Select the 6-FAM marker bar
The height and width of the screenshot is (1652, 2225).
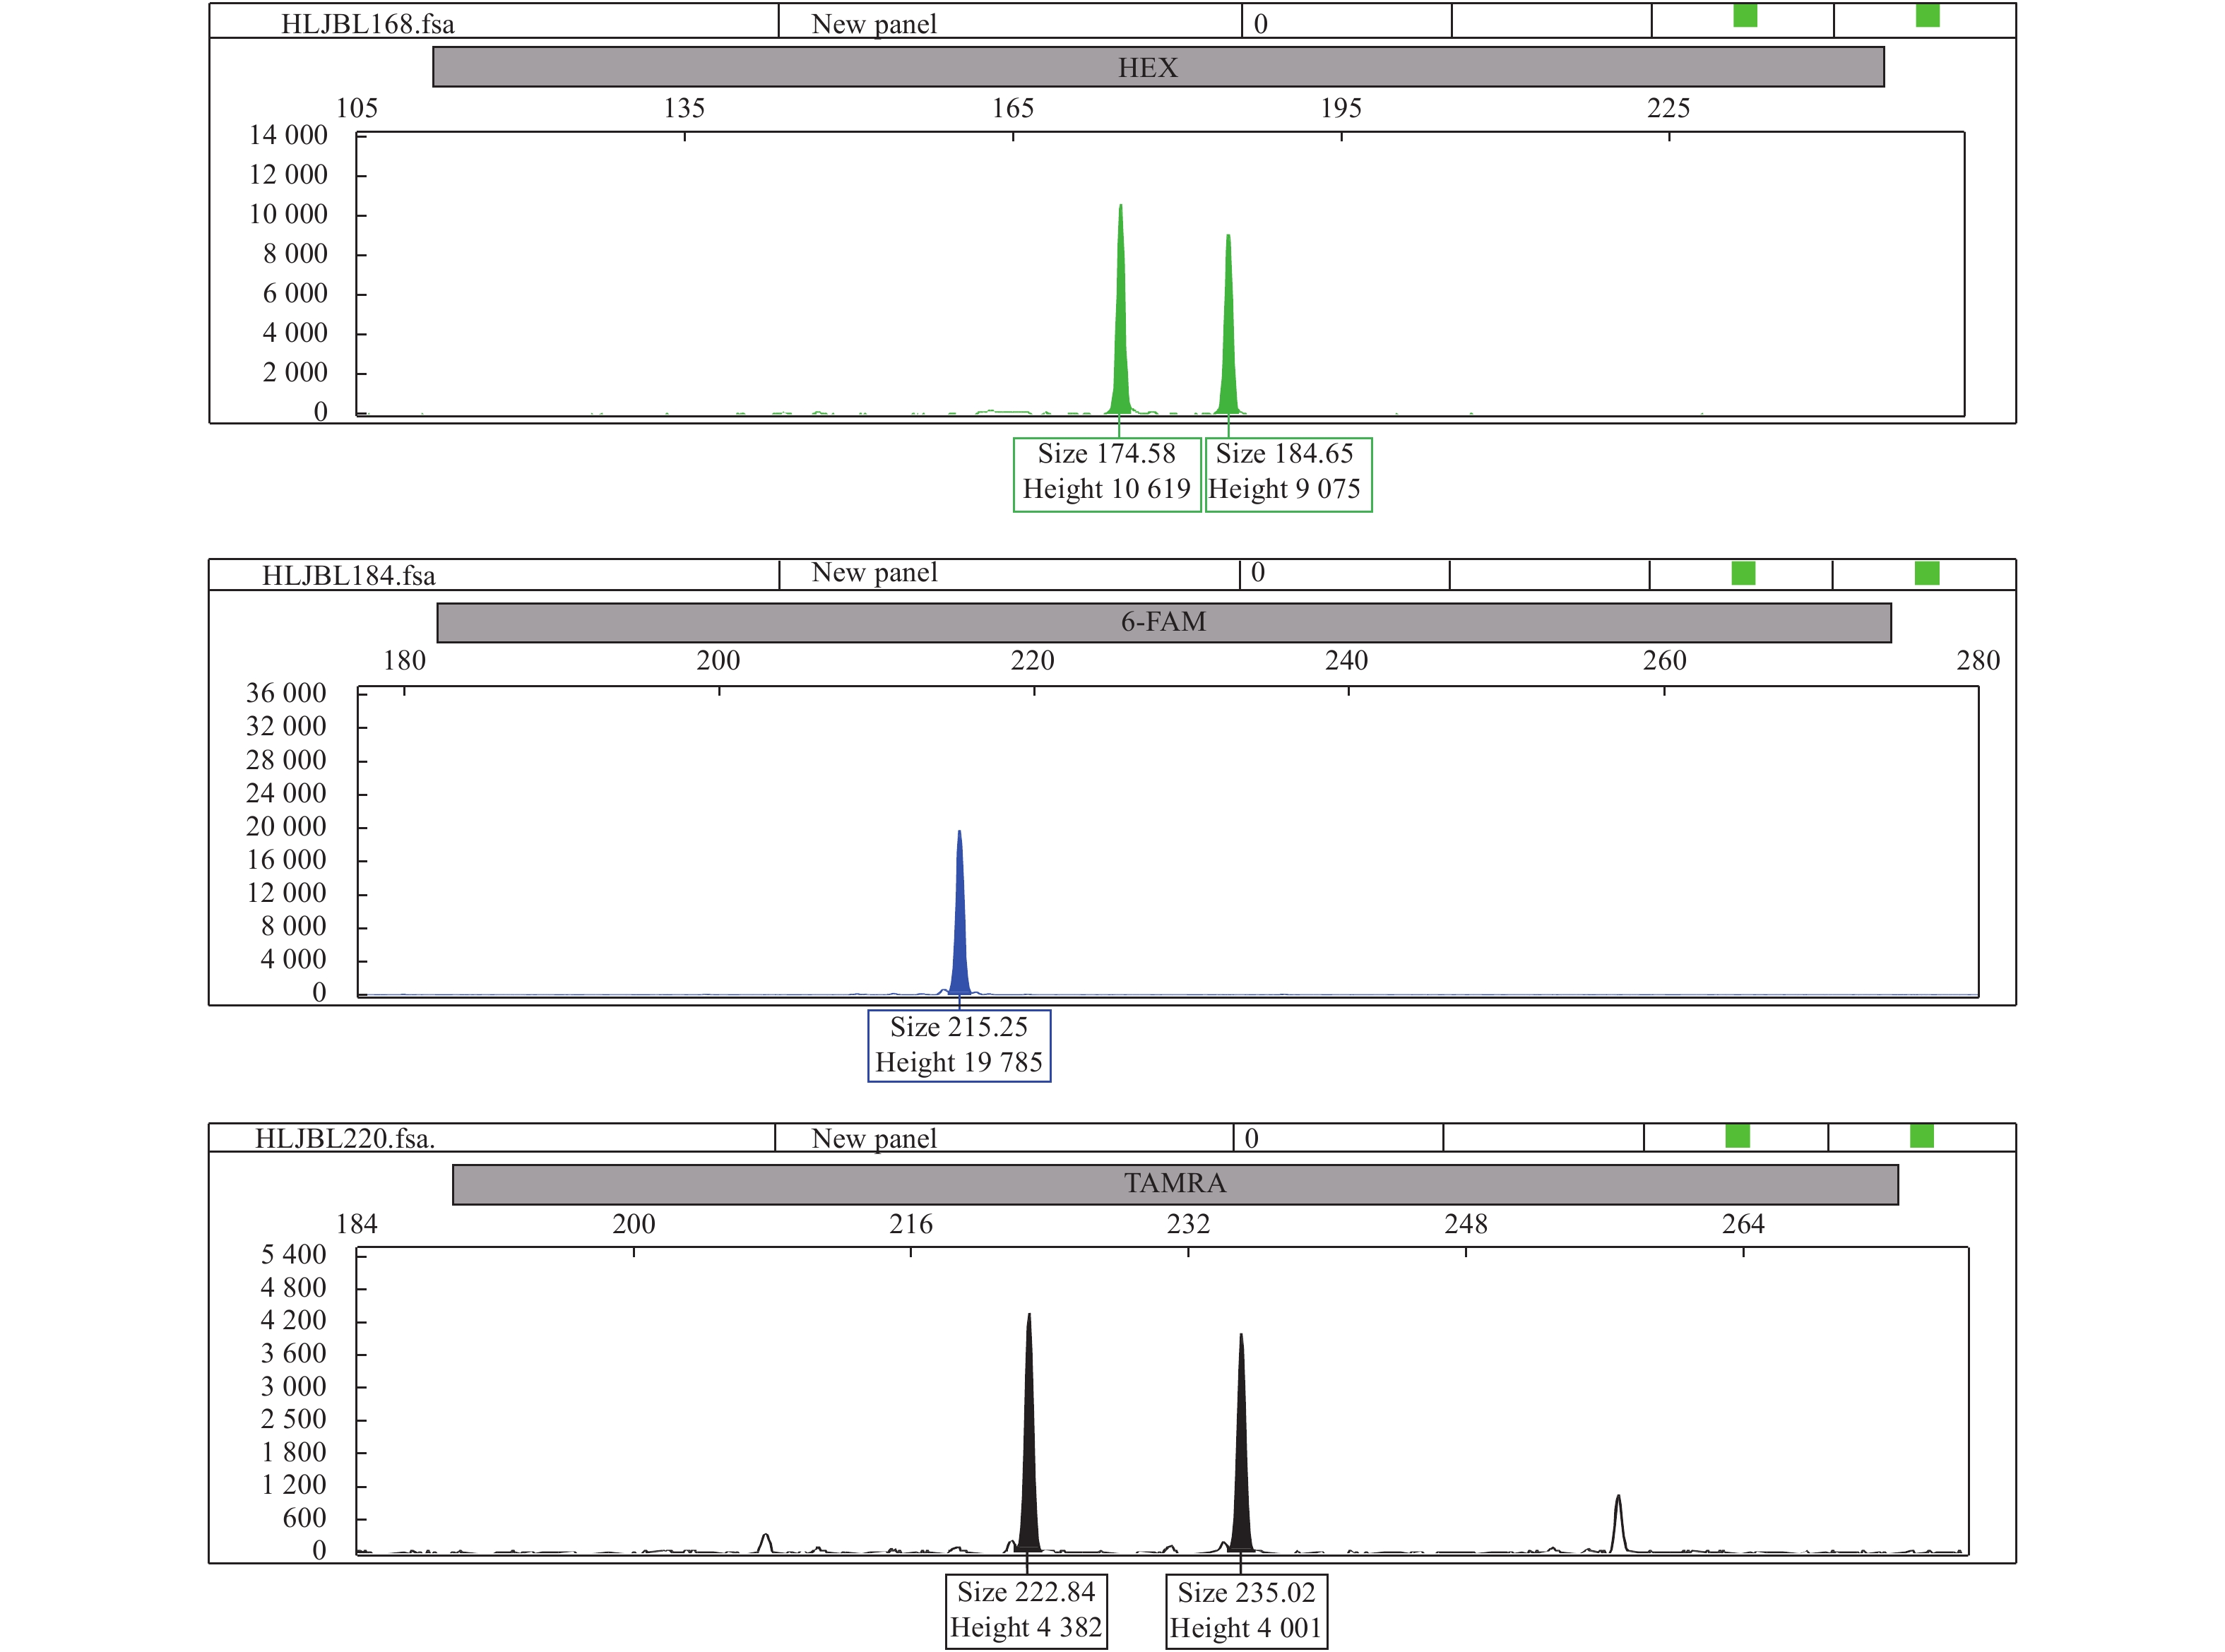[1163, 622]
